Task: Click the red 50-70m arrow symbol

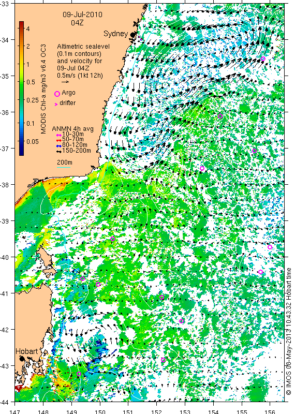Action: (58, 140)
